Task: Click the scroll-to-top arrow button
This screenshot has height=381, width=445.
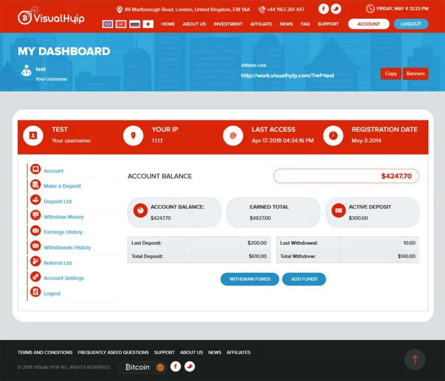Action: coord(415,360)
